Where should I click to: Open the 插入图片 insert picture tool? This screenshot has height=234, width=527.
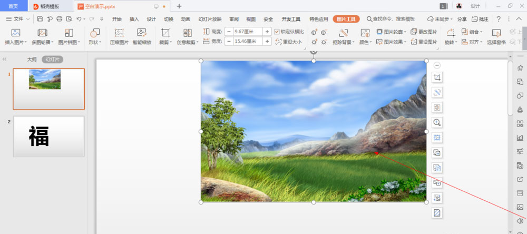click(x=15, y=37)
